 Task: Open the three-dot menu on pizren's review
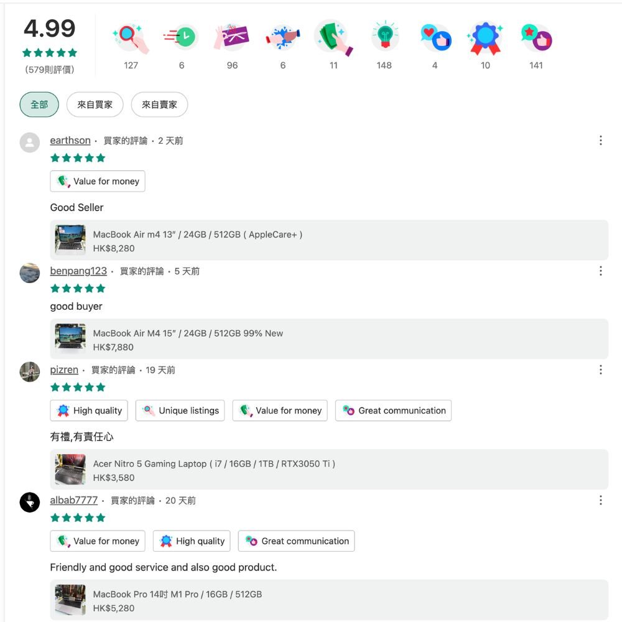coord(600,370)
